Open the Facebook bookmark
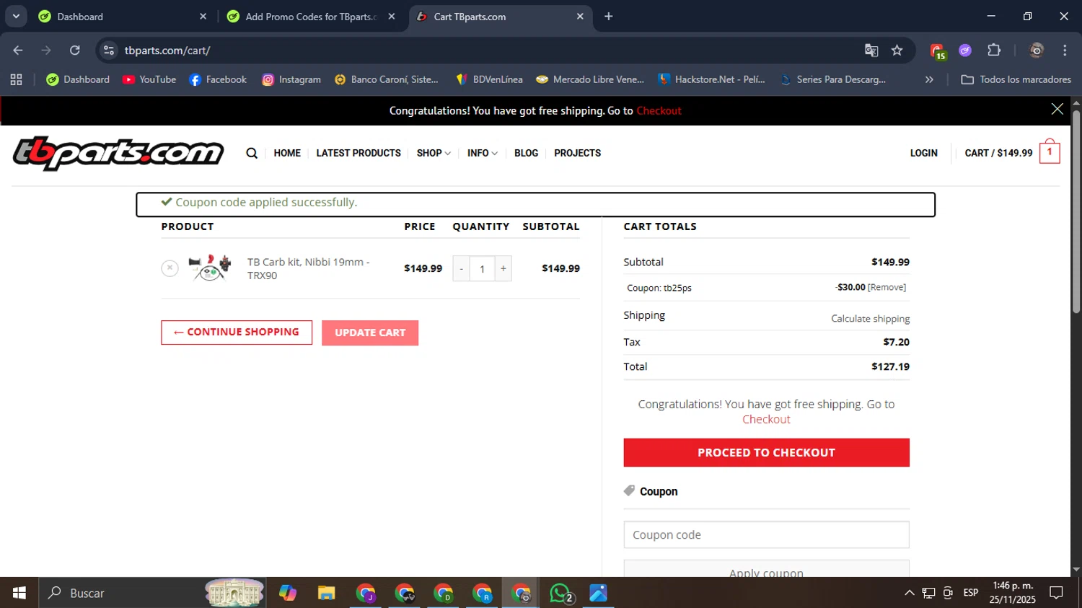The image size is (1082, 608). coord(218,79)
